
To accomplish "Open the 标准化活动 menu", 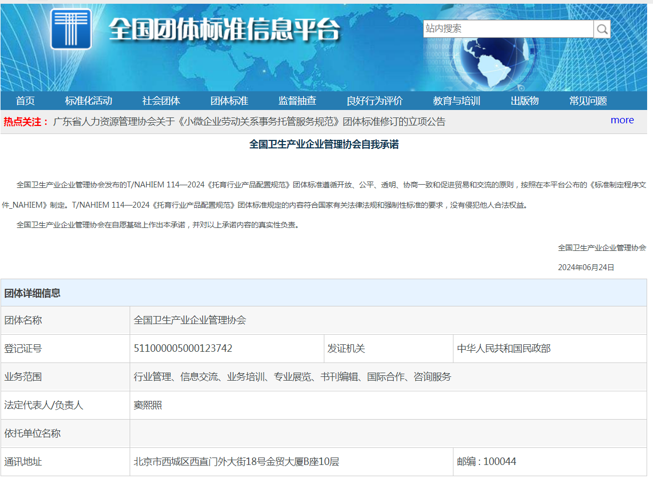I will [x=89, y=101].
